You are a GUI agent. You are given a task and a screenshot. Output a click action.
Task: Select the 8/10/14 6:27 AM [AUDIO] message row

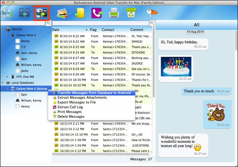pos(102,63)
